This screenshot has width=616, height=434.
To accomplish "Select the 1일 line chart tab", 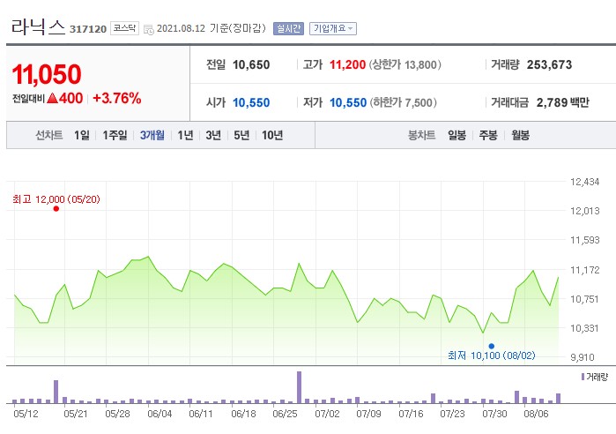I will 82,135.
